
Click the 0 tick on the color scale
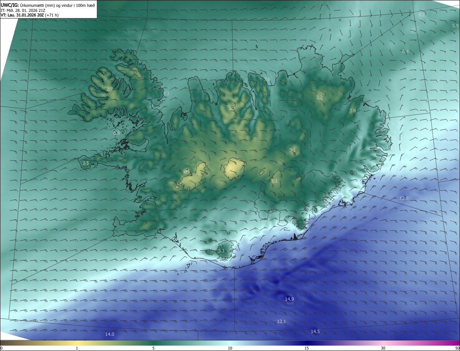coord(1,348)
